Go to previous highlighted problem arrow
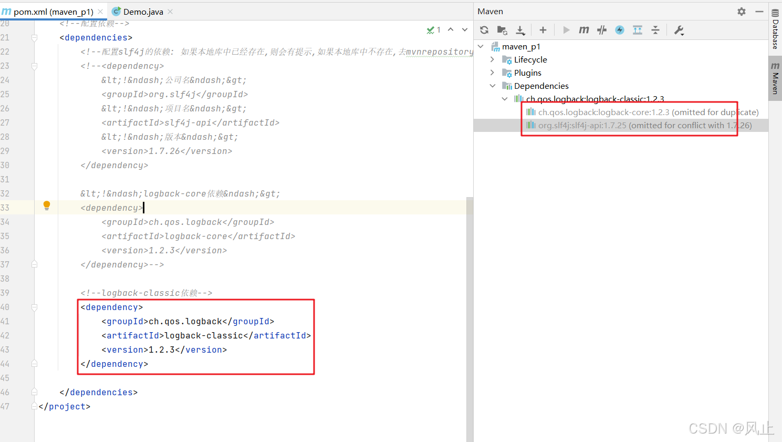Screen dimensions: 782x442 tap(451, 29)
